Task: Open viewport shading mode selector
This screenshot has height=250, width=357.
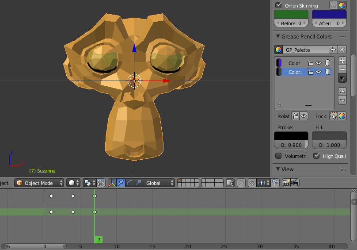Action: (73, 183)
